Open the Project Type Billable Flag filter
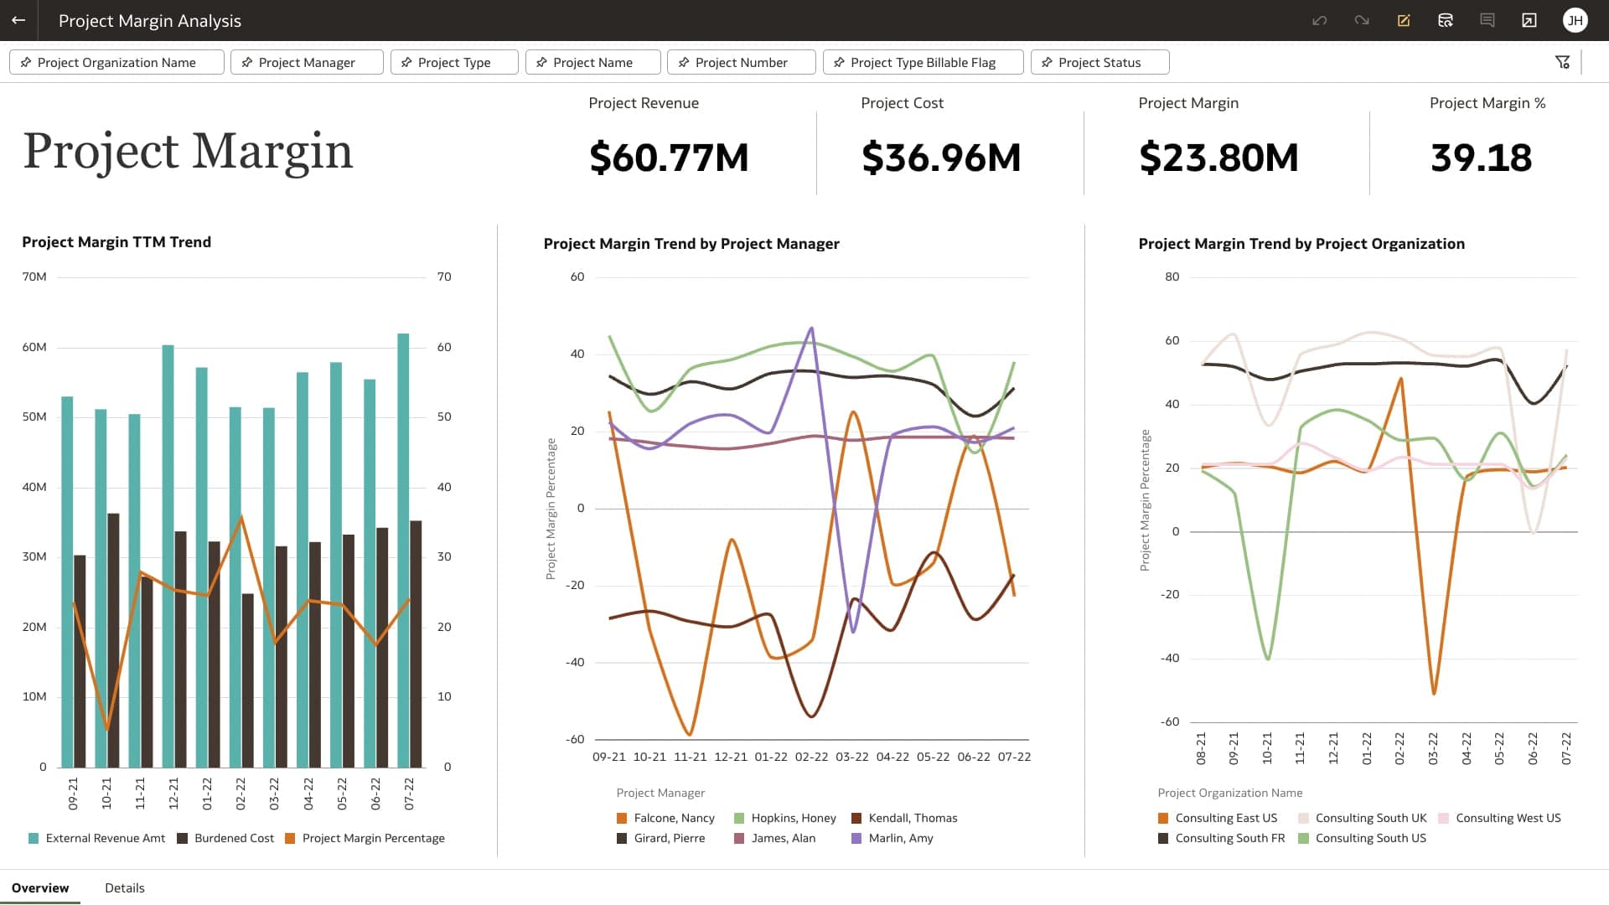The width and height of the screenshot is (1609, 905). (923, 62)
